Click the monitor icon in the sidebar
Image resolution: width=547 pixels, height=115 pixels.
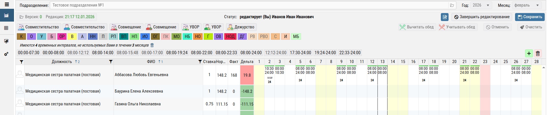[6, 41]
